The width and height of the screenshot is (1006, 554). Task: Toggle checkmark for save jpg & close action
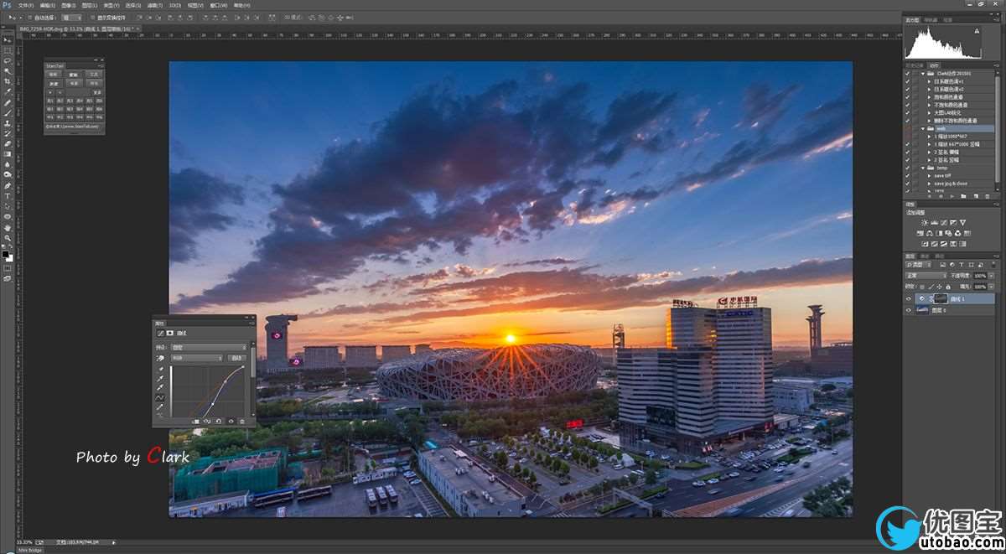(x=907, y=184)
